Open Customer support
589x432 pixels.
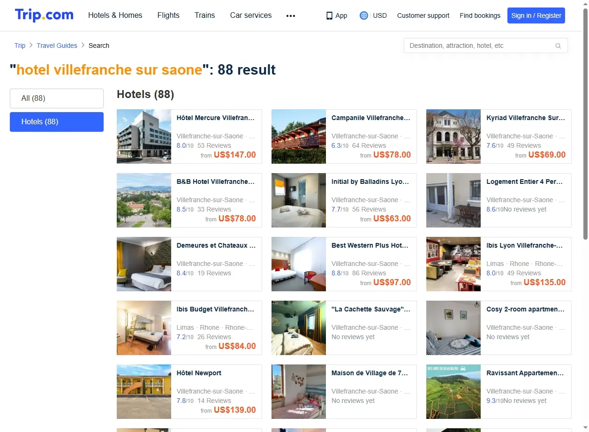tap(423, 15)
